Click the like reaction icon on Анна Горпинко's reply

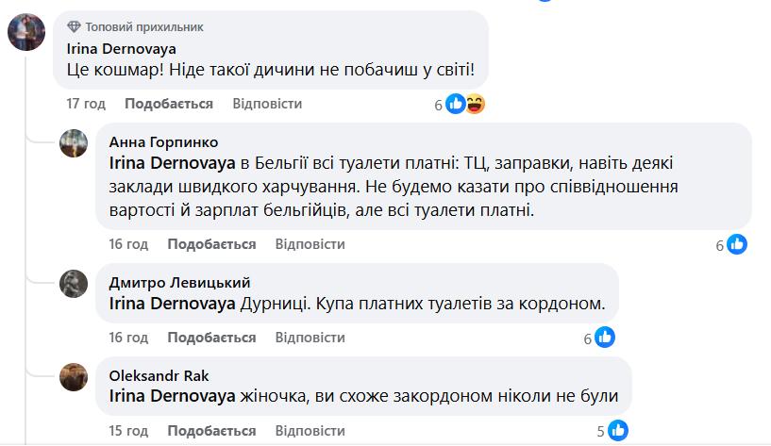737,244
